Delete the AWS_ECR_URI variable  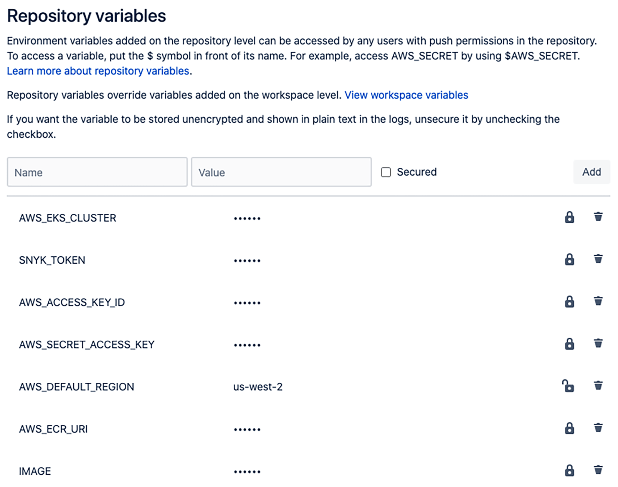[x=598, y=428]
